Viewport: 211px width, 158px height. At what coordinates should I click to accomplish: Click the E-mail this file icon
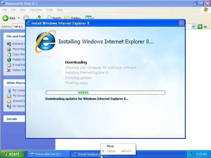[9, 65]
